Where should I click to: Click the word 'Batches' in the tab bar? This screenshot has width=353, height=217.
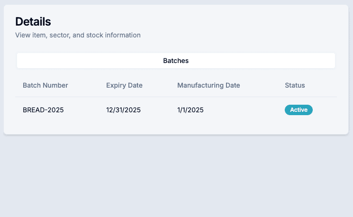coord(176,61)
